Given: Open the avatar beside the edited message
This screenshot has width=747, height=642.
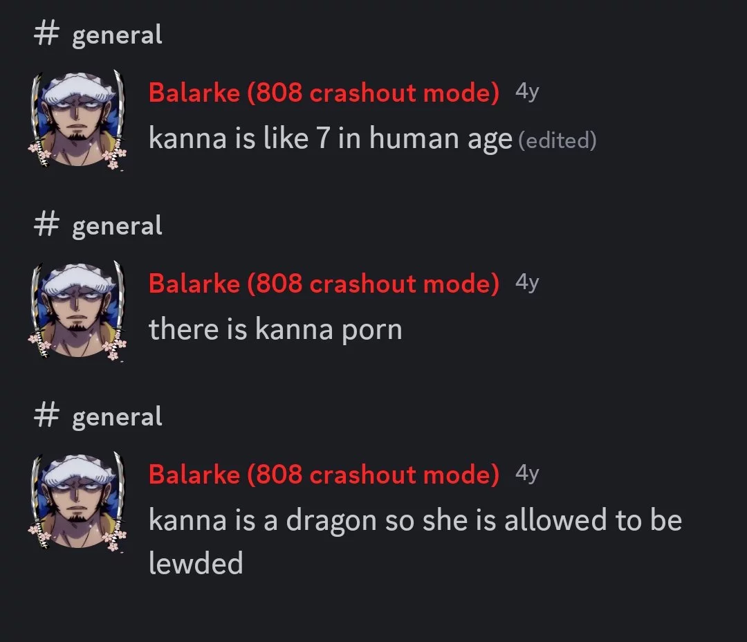Looking at the screenshot, I should [77, 119].
